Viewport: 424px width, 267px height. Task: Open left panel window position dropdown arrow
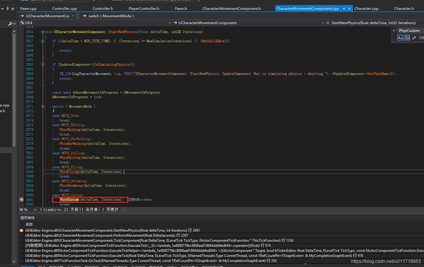pos(2,9)
